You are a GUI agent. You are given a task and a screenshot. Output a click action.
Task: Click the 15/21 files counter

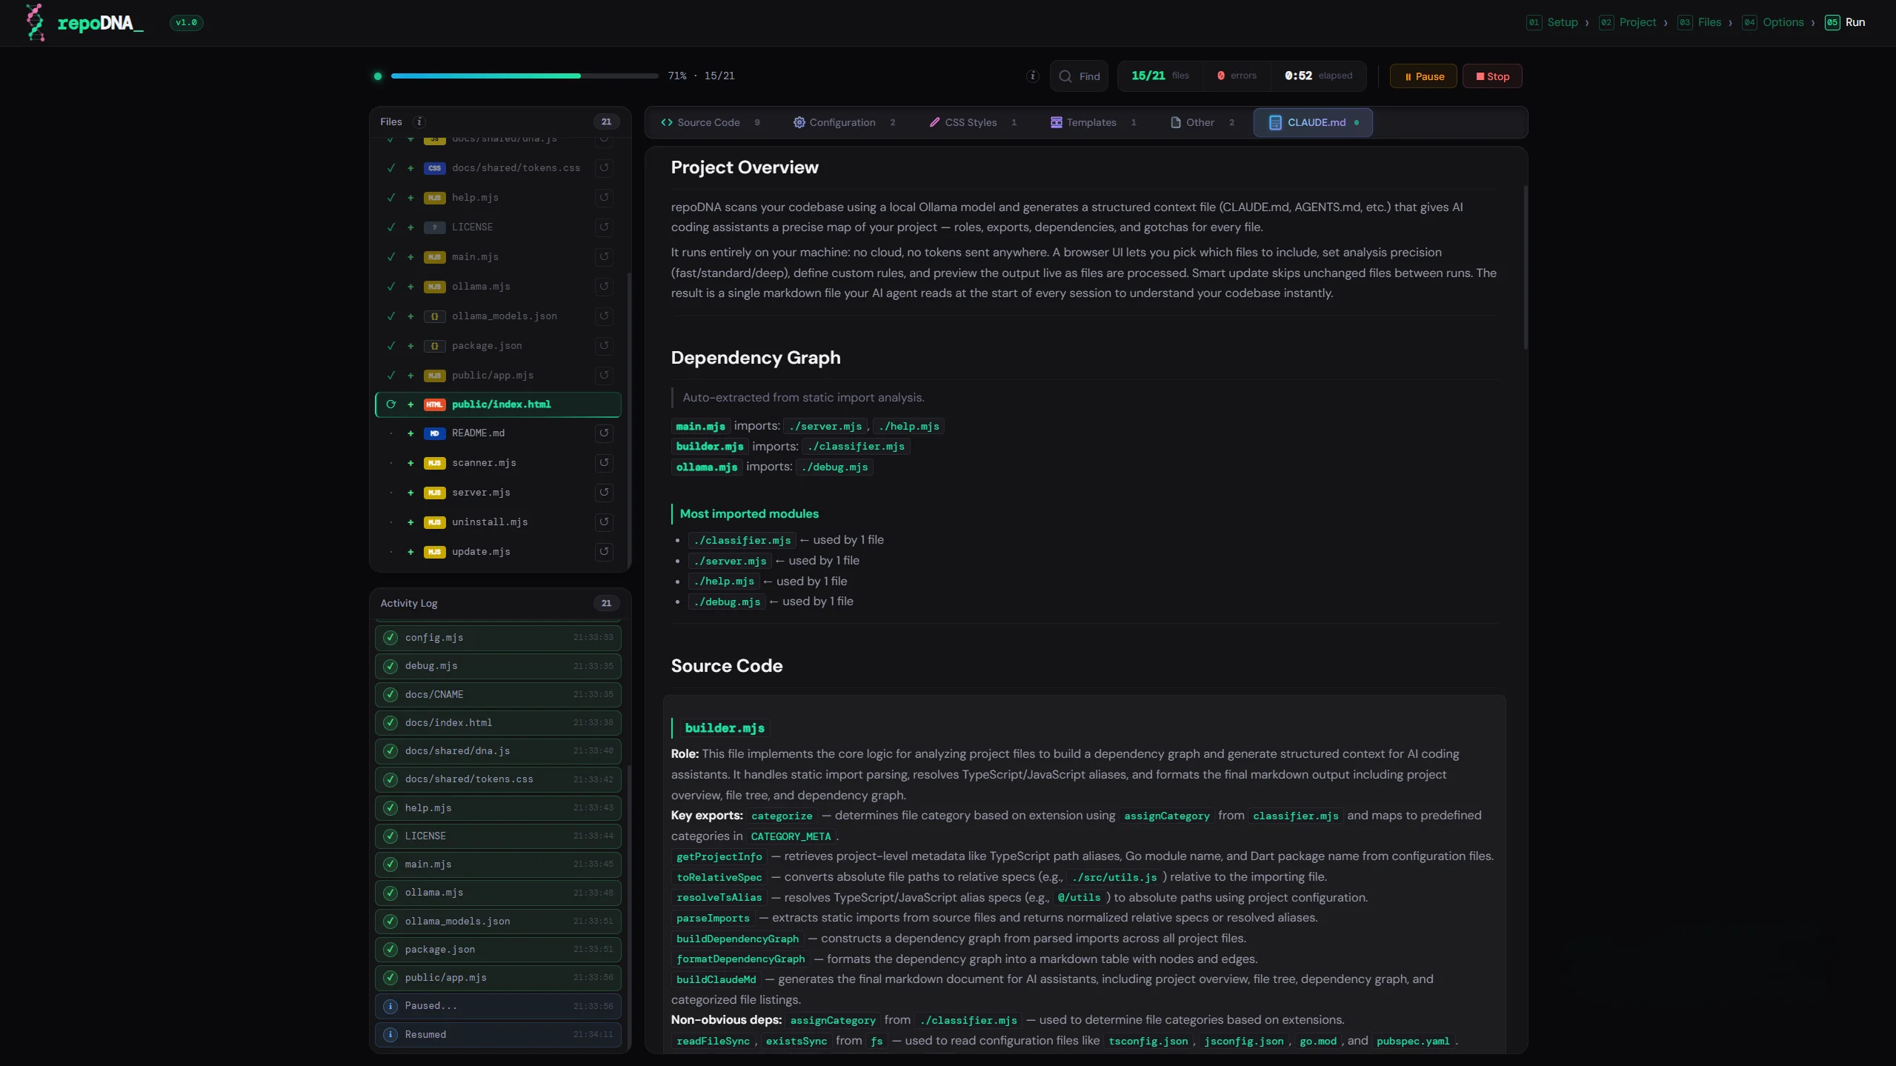(x=1160, y=76)
